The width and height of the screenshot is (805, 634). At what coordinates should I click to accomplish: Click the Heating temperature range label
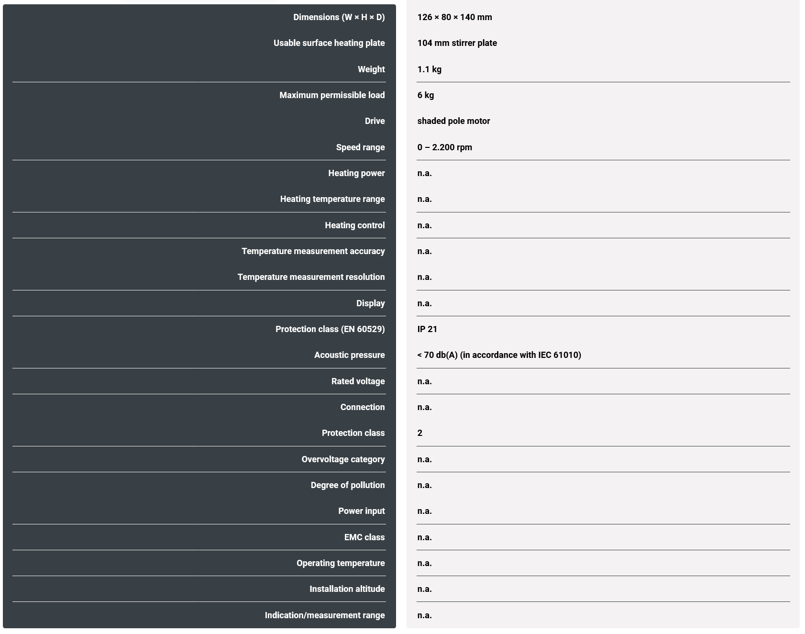click(x=332, y=199)
